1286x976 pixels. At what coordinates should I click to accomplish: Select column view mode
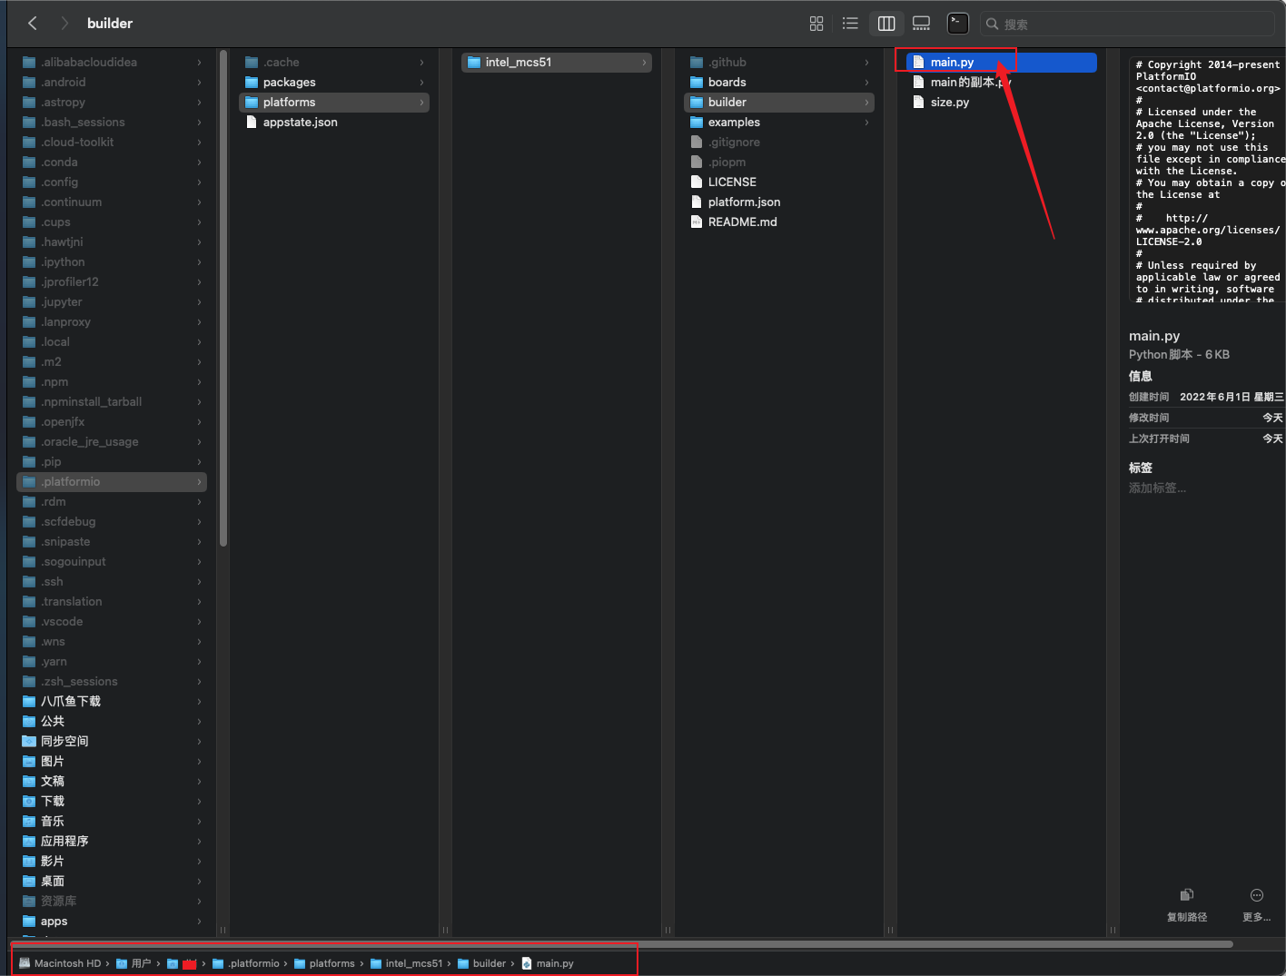click(885, 24)
